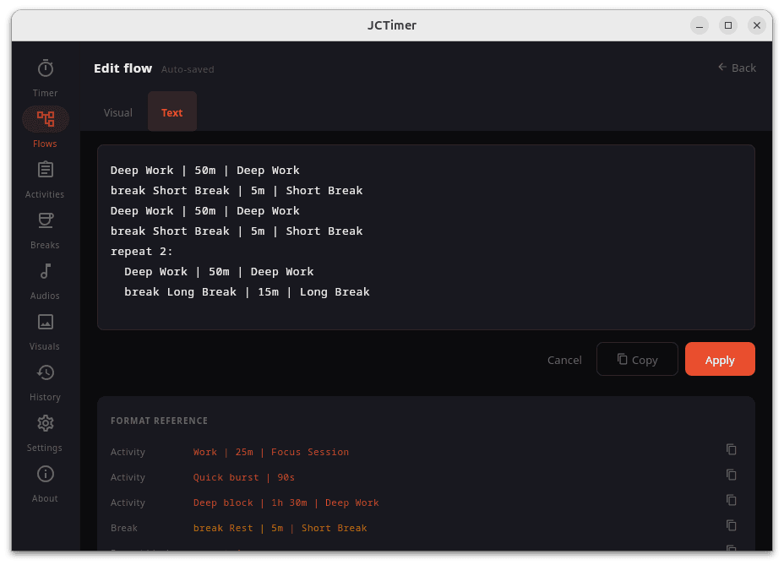Open the Breaks coffee cup icon
This screenshot has height=565, width=784.
(x=45, y=220)
